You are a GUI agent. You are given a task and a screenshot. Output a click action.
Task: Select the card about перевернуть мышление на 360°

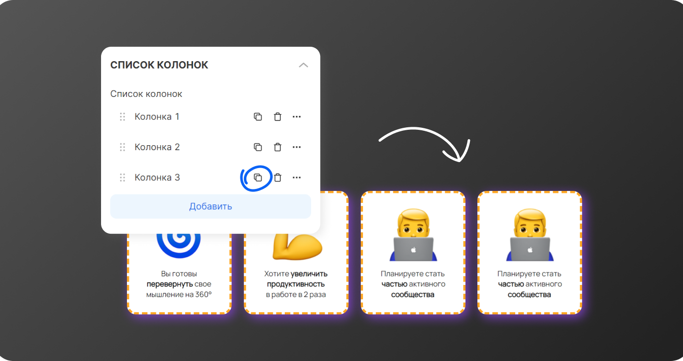(x=179, y=273)
